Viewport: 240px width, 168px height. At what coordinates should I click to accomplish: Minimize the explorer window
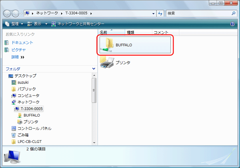click(213, 3)
